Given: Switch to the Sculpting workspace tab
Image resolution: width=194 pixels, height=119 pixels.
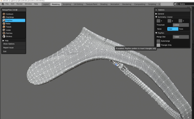Looking at the screenshot, I should click(67, 4).
